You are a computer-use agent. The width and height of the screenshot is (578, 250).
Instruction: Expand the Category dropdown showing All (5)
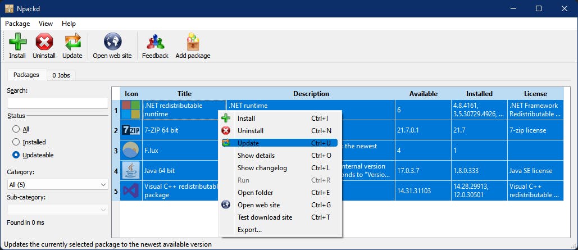tap(57, 184)
